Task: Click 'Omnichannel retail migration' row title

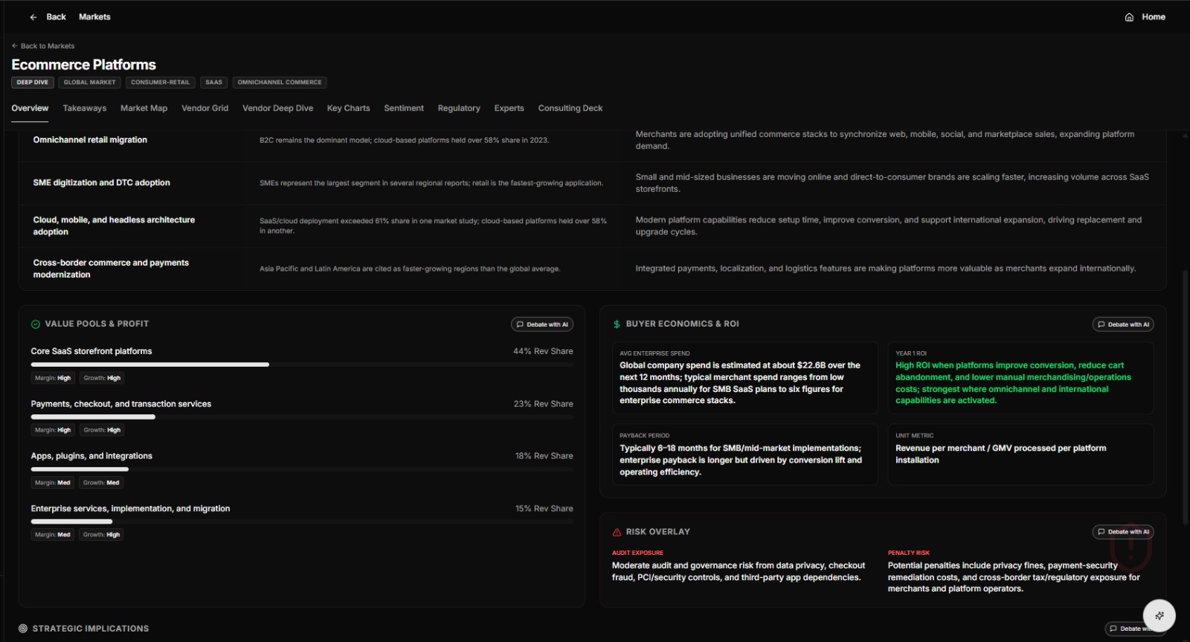Action: coord(90,140)
